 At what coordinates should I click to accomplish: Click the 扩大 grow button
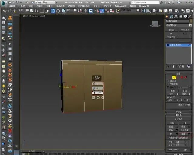pyautogui.click(x=185, y=91)
